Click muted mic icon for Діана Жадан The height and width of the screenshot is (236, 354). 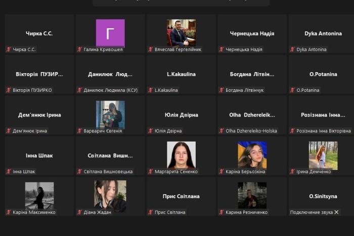click(x=79, y=212)
